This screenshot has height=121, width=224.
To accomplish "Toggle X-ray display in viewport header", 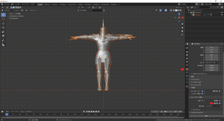I will click(x=171, y=10).
